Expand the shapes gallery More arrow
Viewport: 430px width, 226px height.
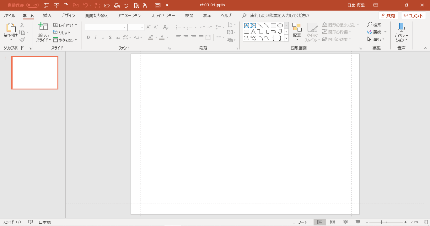click(x=286, y=38)
